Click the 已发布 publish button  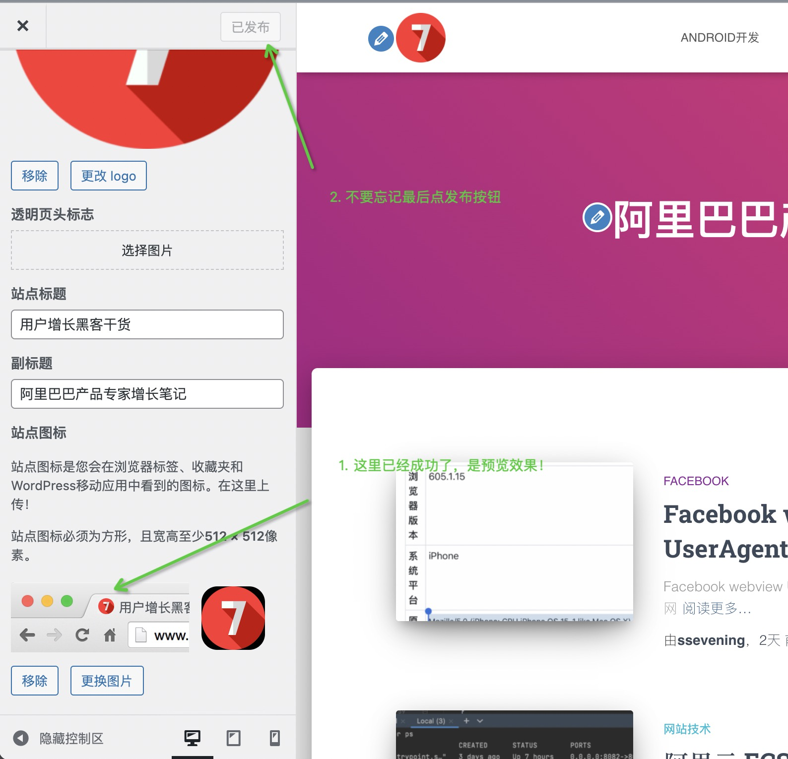coord(251,27)
